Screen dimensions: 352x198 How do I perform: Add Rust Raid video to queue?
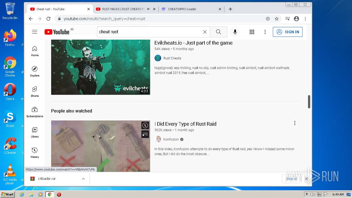tap(145, 134)
